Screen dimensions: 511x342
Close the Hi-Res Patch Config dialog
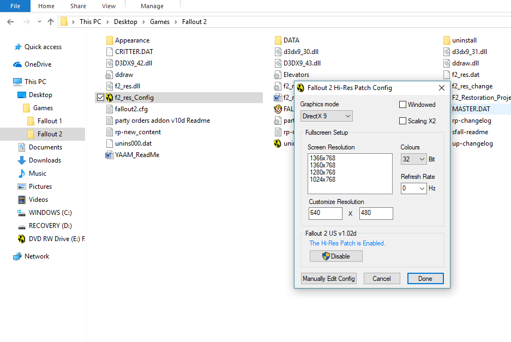coord(442,88)
